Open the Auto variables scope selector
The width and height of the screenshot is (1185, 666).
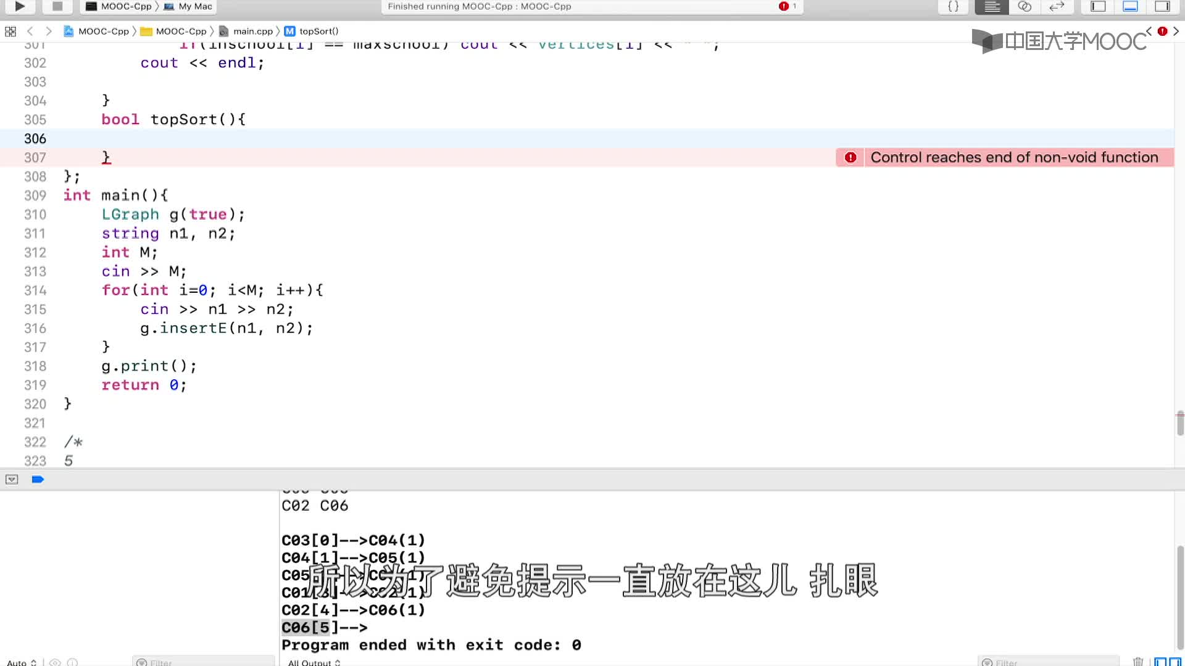tap(22, 662)
